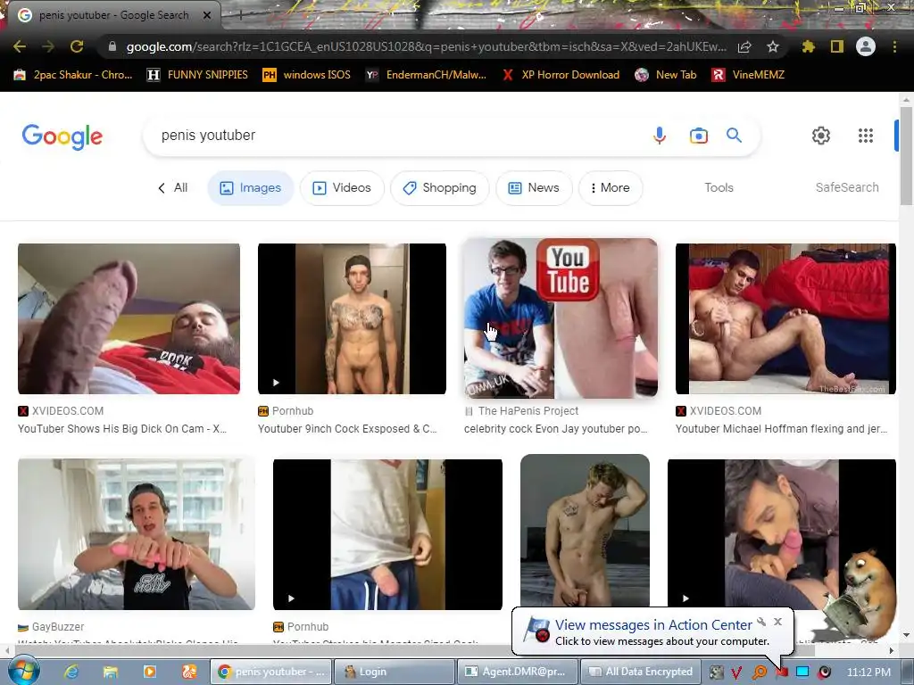
Task: Open the New Tab bookmark
Action: [x=665, y=75]
